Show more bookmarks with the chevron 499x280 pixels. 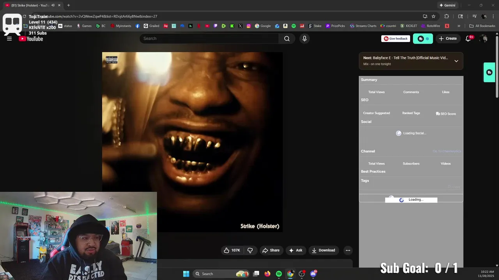pos(459,26)
